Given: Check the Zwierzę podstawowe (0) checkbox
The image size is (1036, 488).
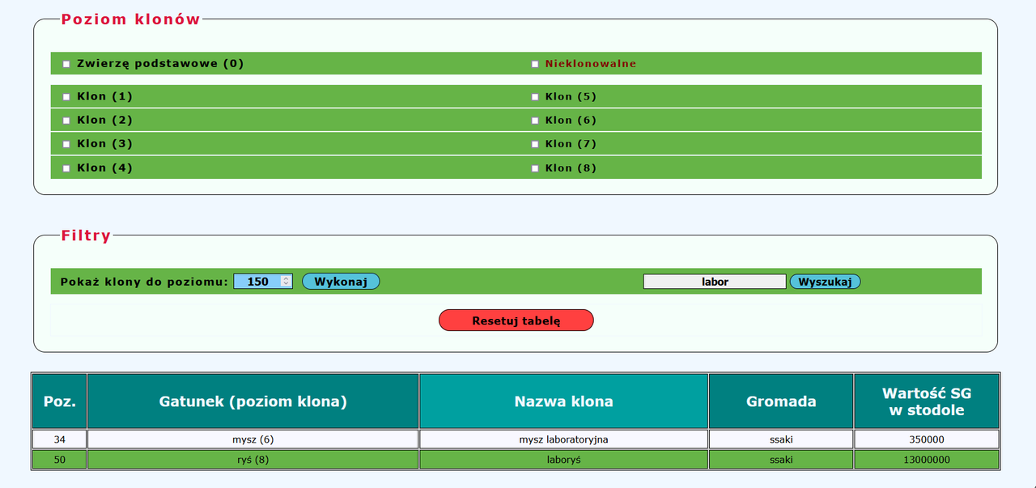Looking at the screenshot, I should coord(66,64).
